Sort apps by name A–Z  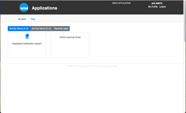pos(19,29)
